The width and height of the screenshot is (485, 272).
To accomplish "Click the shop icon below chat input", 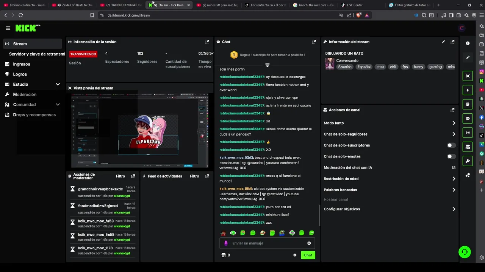I will [224, 255].
